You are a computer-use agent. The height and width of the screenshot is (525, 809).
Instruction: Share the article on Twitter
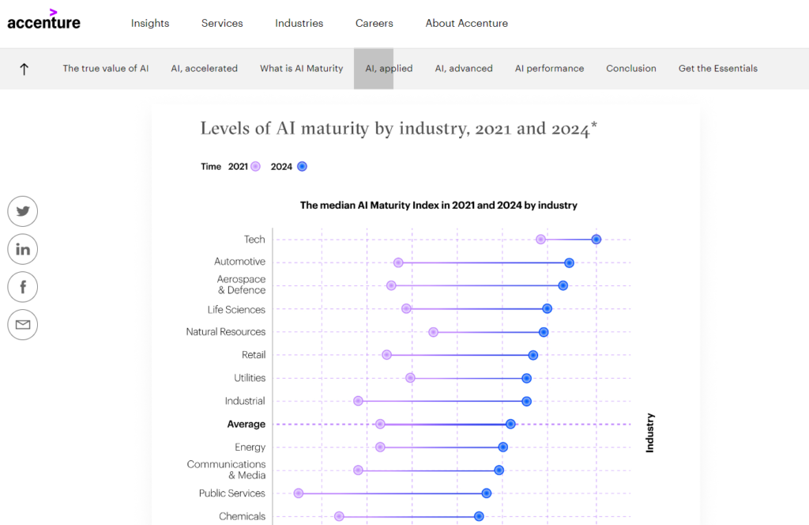coord(22,211)
